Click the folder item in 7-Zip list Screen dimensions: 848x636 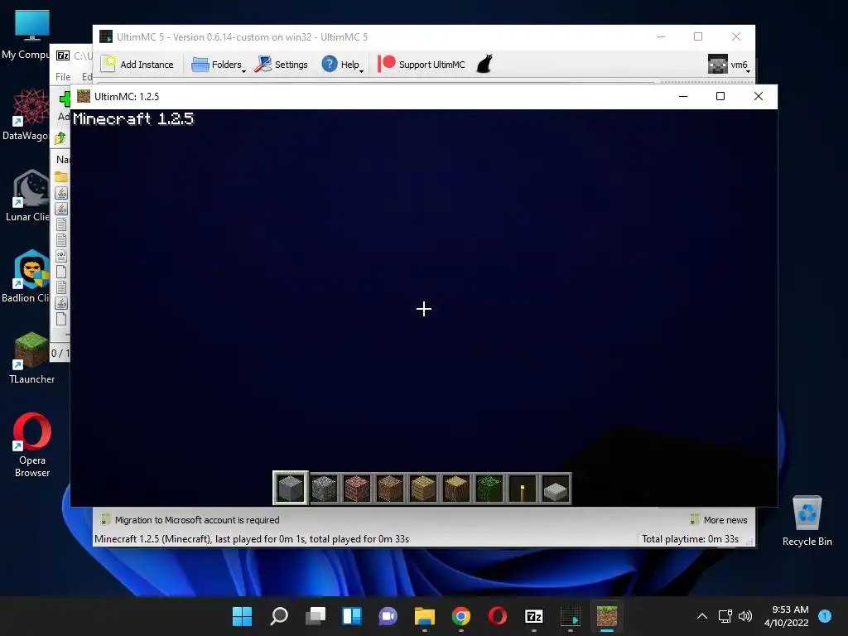[x=61, y=177]
